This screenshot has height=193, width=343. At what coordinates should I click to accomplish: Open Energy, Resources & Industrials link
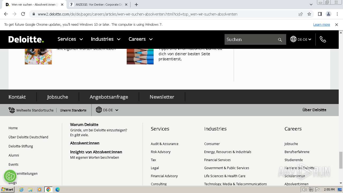tap(228, 152)
